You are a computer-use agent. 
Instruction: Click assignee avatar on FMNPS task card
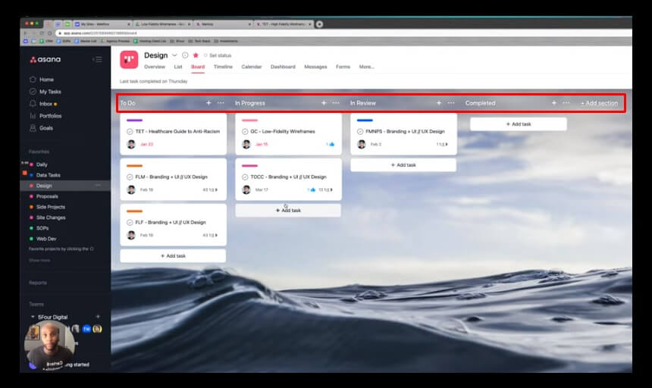point(362,144)
